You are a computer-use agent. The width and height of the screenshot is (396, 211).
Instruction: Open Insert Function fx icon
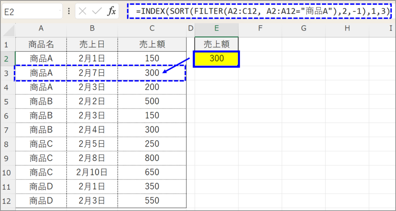[111, 12]
